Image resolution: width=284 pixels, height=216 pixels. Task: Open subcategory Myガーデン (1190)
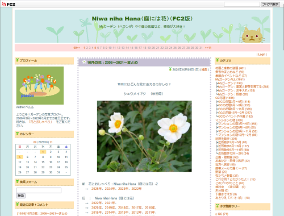pyautogui.click(x=231, y=83)
